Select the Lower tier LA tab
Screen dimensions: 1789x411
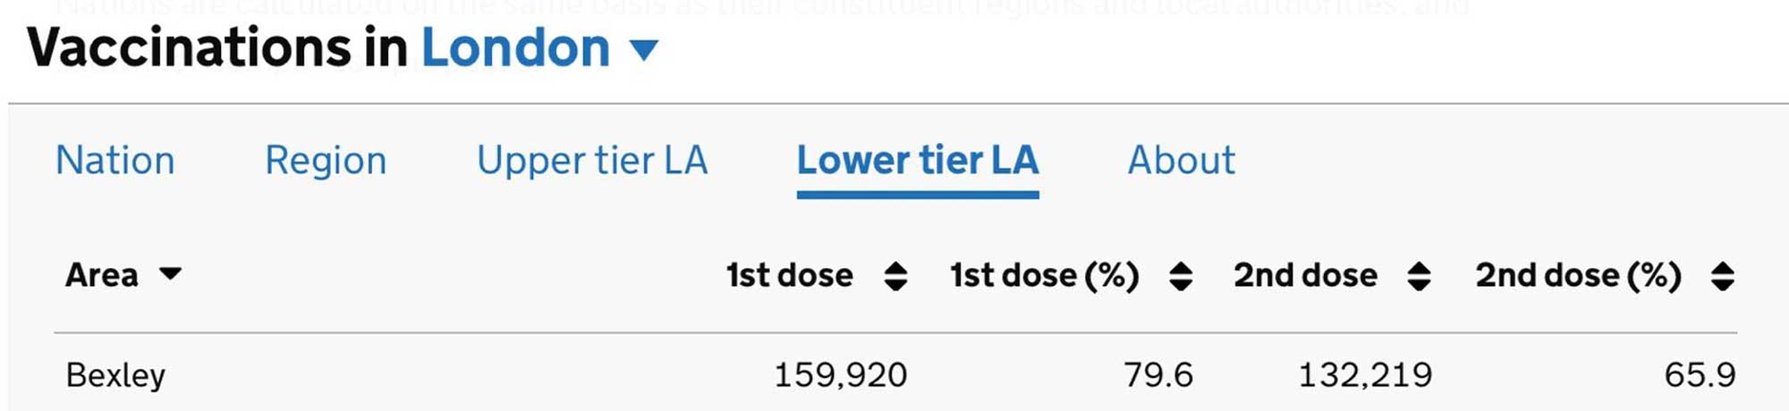tap(918, 161)
